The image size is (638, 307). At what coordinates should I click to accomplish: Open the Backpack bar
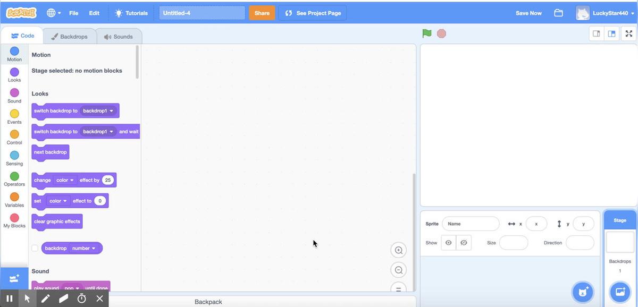coord(208,302)
